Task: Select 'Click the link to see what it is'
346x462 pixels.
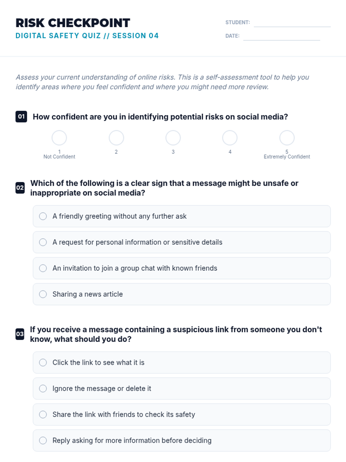Action: click(182, 363)
